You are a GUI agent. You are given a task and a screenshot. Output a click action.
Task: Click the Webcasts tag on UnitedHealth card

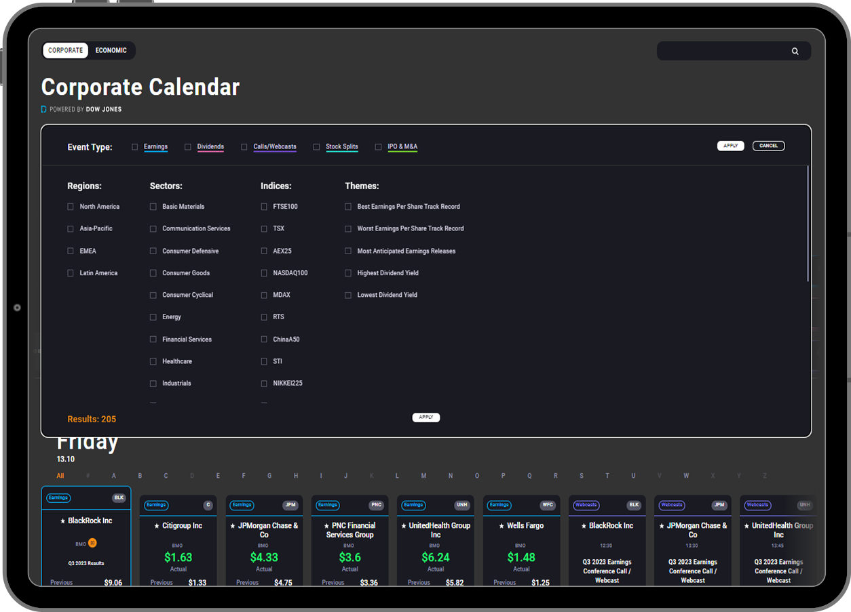[757, 505]
